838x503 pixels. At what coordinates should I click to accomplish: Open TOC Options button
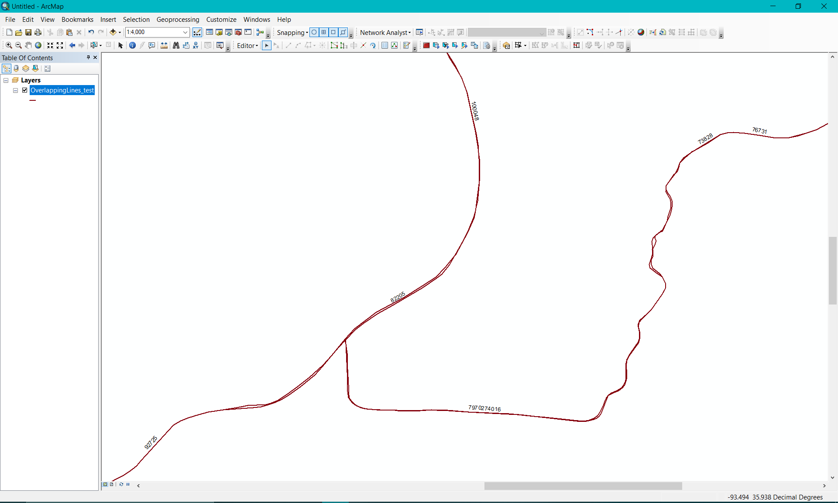pos(48,68)
